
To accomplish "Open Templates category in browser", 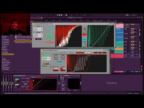I will pos(5,52).
